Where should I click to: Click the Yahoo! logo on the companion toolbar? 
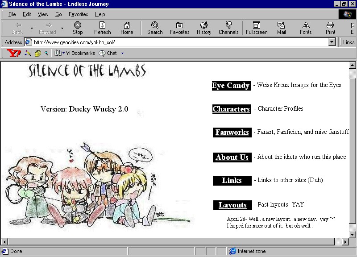[x=14, y=53]
